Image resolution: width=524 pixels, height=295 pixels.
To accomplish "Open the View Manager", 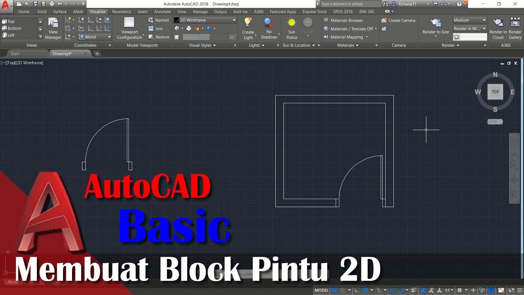I will coord(53,28).
